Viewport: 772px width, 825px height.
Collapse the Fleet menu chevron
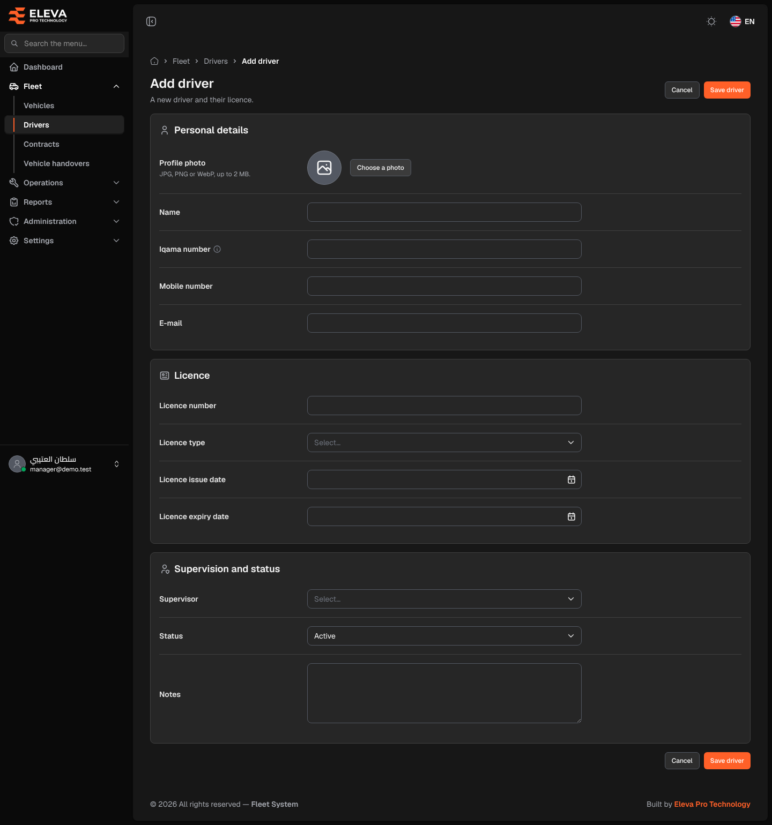[x=116, y=86]
